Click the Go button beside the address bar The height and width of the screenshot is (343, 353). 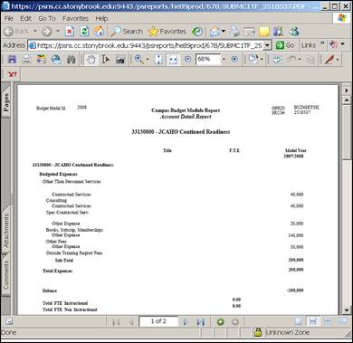pyautogui.click(x=285, y=45)
